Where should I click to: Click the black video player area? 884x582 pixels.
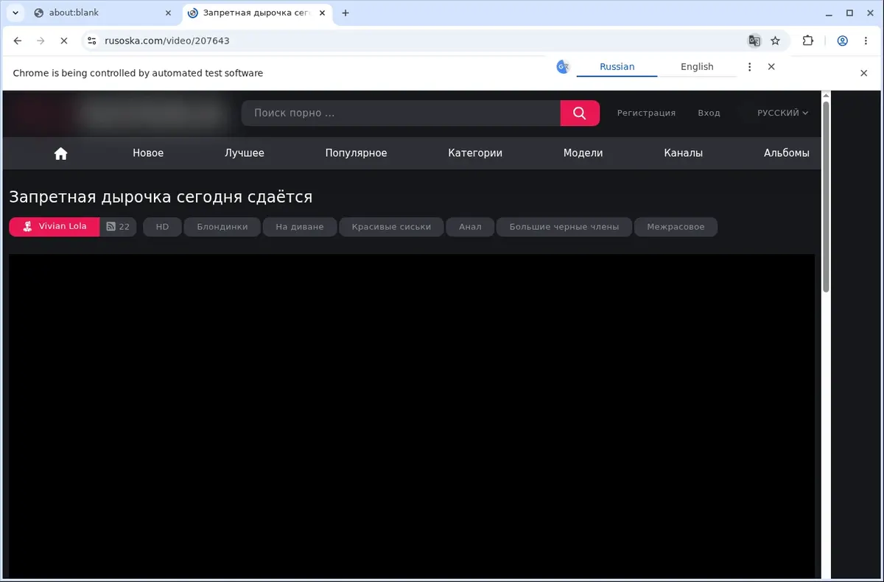tap(412, 416)
